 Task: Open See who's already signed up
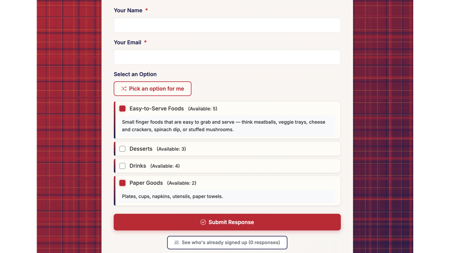(x=227, y=242)
